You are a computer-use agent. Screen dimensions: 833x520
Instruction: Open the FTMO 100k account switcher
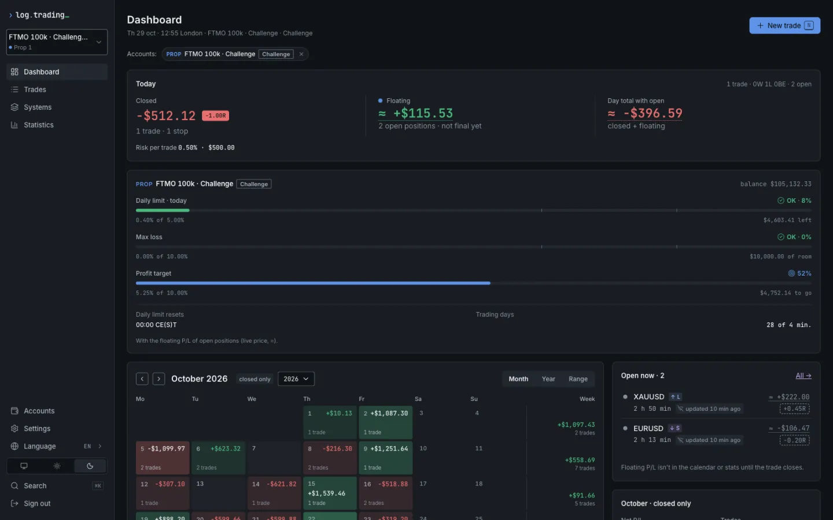(x=57, y=42)
